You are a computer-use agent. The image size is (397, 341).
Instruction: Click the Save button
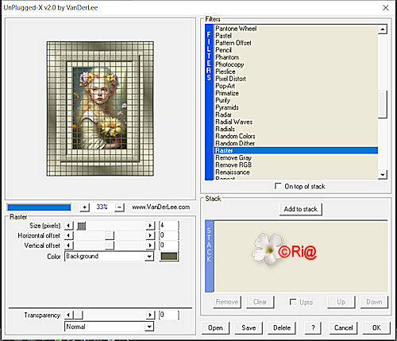[249, 328]
